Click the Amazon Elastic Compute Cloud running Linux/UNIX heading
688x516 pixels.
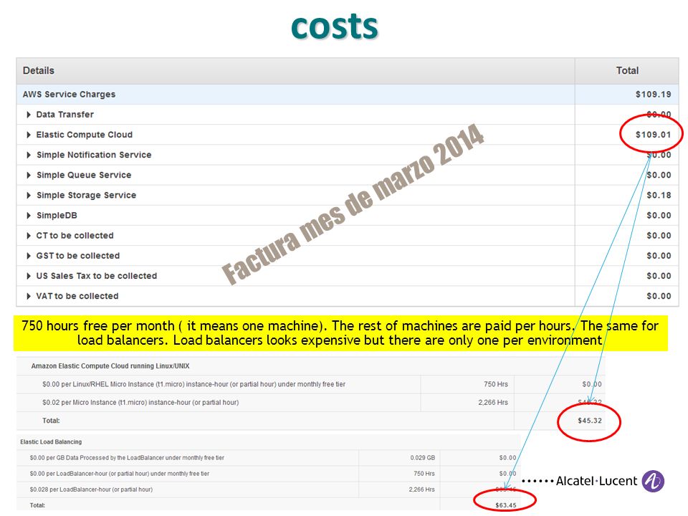(x=110, y=366)
